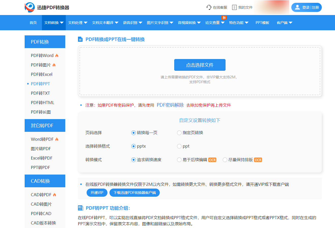
Task: Select 指定页转换 radio option
Action: tap(179, 133)
